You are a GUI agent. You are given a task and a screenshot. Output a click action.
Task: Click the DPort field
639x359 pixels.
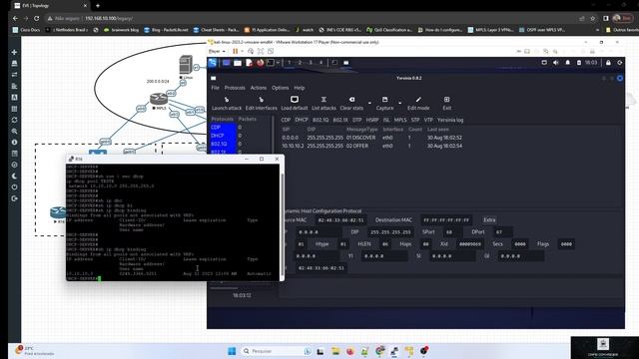tap(503, 232)
